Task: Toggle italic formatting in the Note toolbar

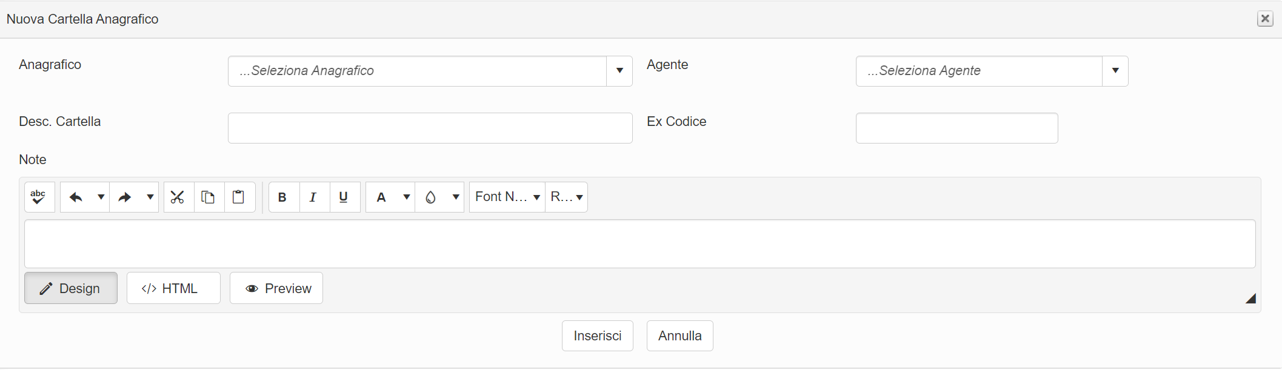Action: (313, 197)
